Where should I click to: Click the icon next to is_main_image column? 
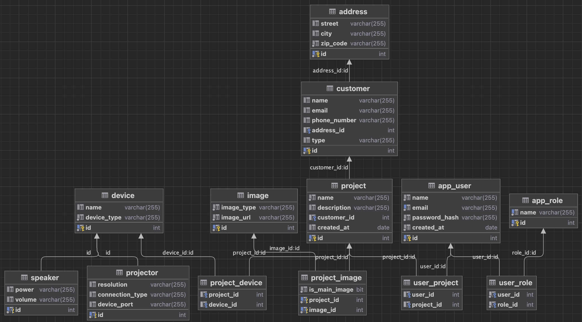[x=304, y=290]
